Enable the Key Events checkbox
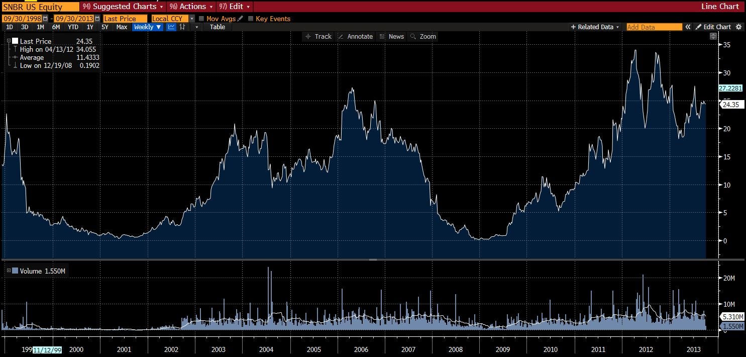This screenshot has height=357, width=746. [x=251, y=19]
